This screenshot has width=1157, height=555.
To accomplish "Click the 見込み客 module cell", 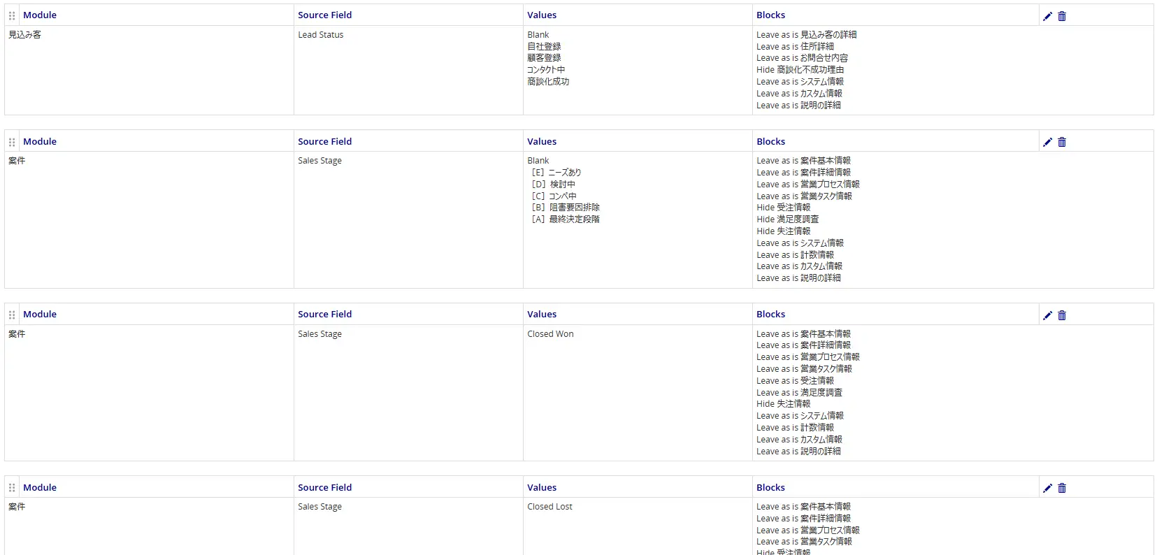I will click(24, 35).
